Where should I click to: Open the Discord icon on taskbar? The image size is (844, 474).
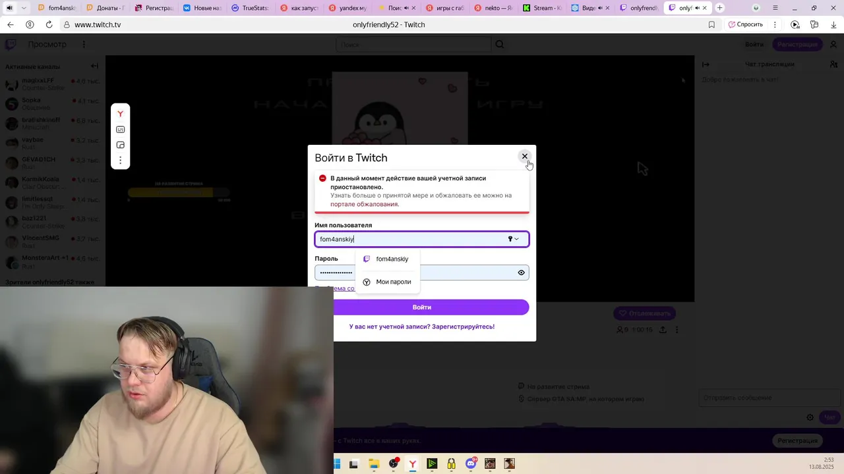tap(471, 464)
